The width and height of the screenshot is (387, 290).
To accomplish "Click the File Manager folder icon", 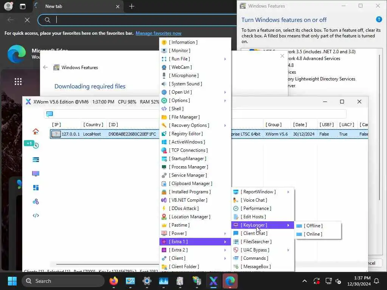I will (164, 117).
